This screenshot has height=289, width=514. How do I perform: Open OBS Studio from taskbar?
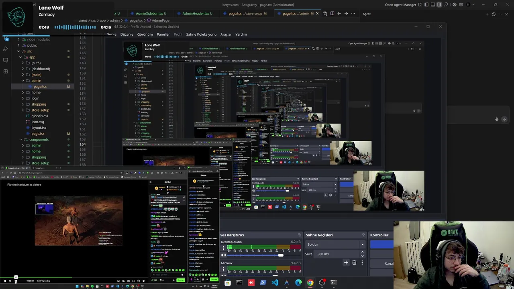click(x=322, y=283)
